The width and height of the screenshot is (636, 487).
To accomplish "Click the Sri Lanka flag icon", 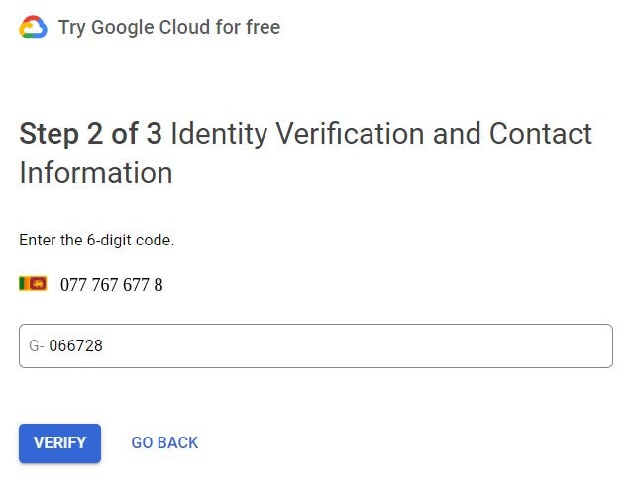I will 33,284.
